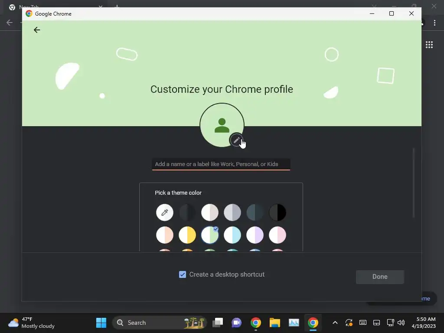Pick the peach theme color

coord(164,235)
